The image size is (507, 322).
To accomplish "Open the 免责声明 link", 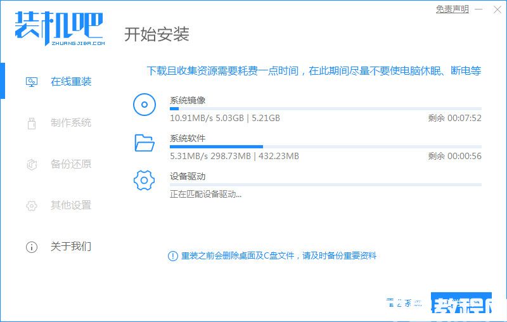I will coord(452,9).
